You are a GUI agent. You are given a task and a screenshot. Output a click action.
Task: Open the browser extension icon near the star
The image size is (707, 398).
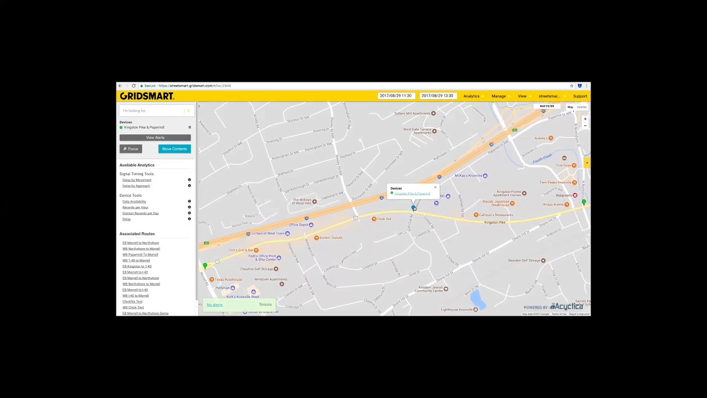[579, 86]
